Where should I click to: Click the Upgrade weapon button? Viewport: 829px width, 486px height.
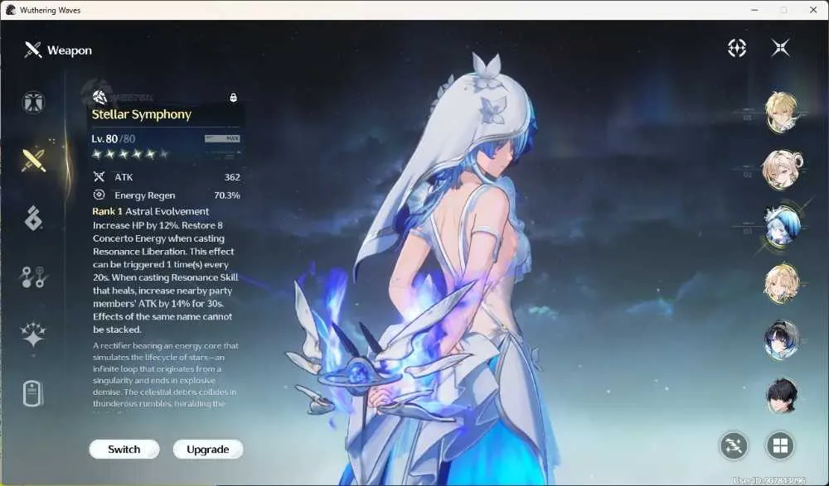[208, 450]
